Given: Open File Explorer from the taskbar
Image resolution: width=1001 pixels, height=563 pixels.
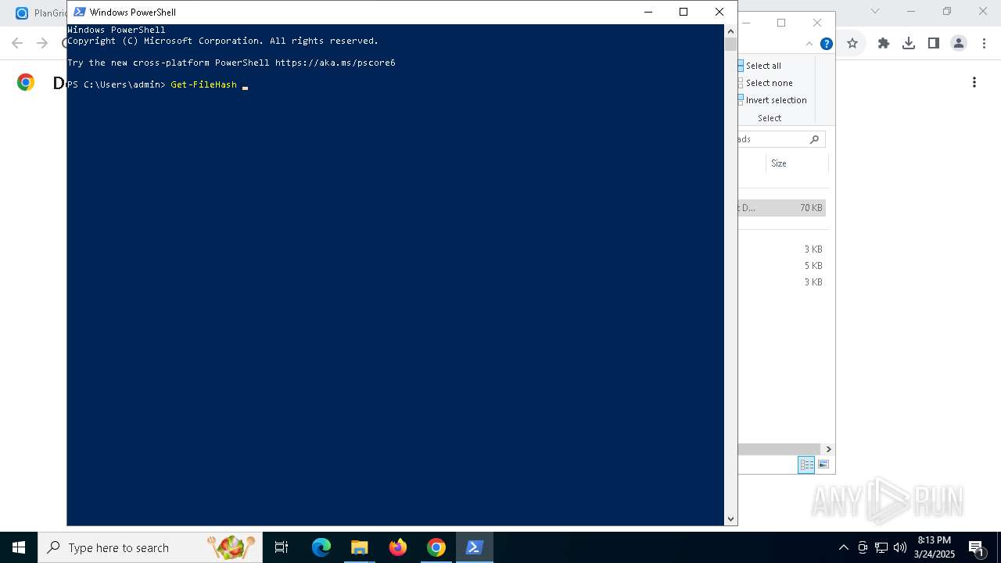Looking at the screenshot, I should 359,547.
